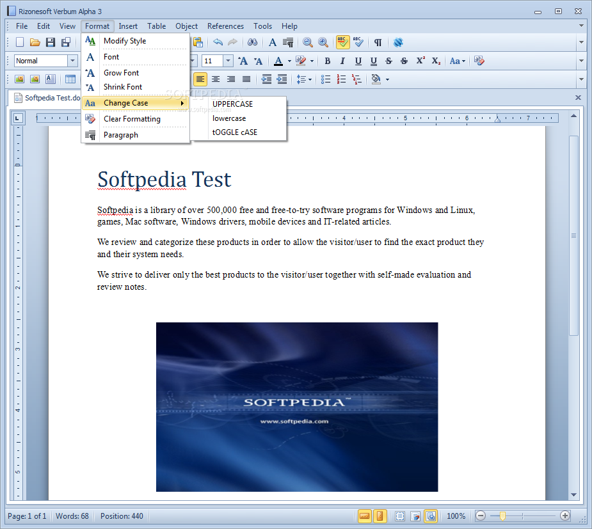592x529 pixels.
Task: Select Modify Style in Format menu
Action: 135,41
